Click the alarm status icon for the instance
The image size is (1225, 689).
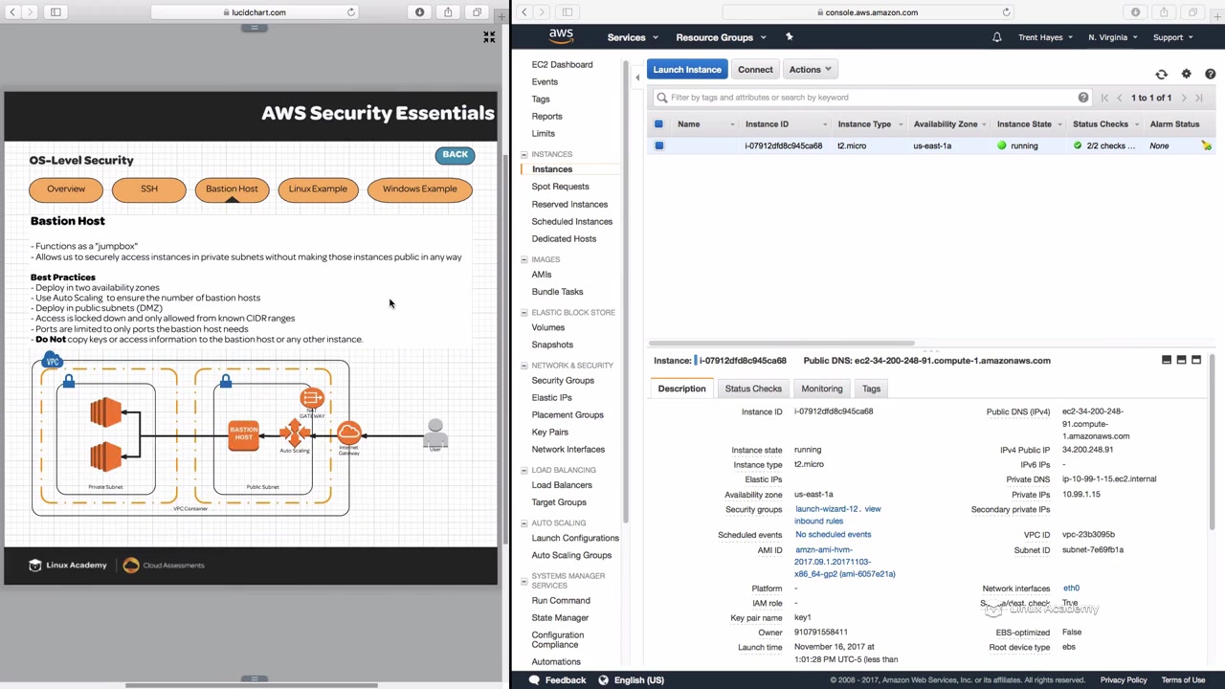pyautogui.click(x=1206, y=145)
